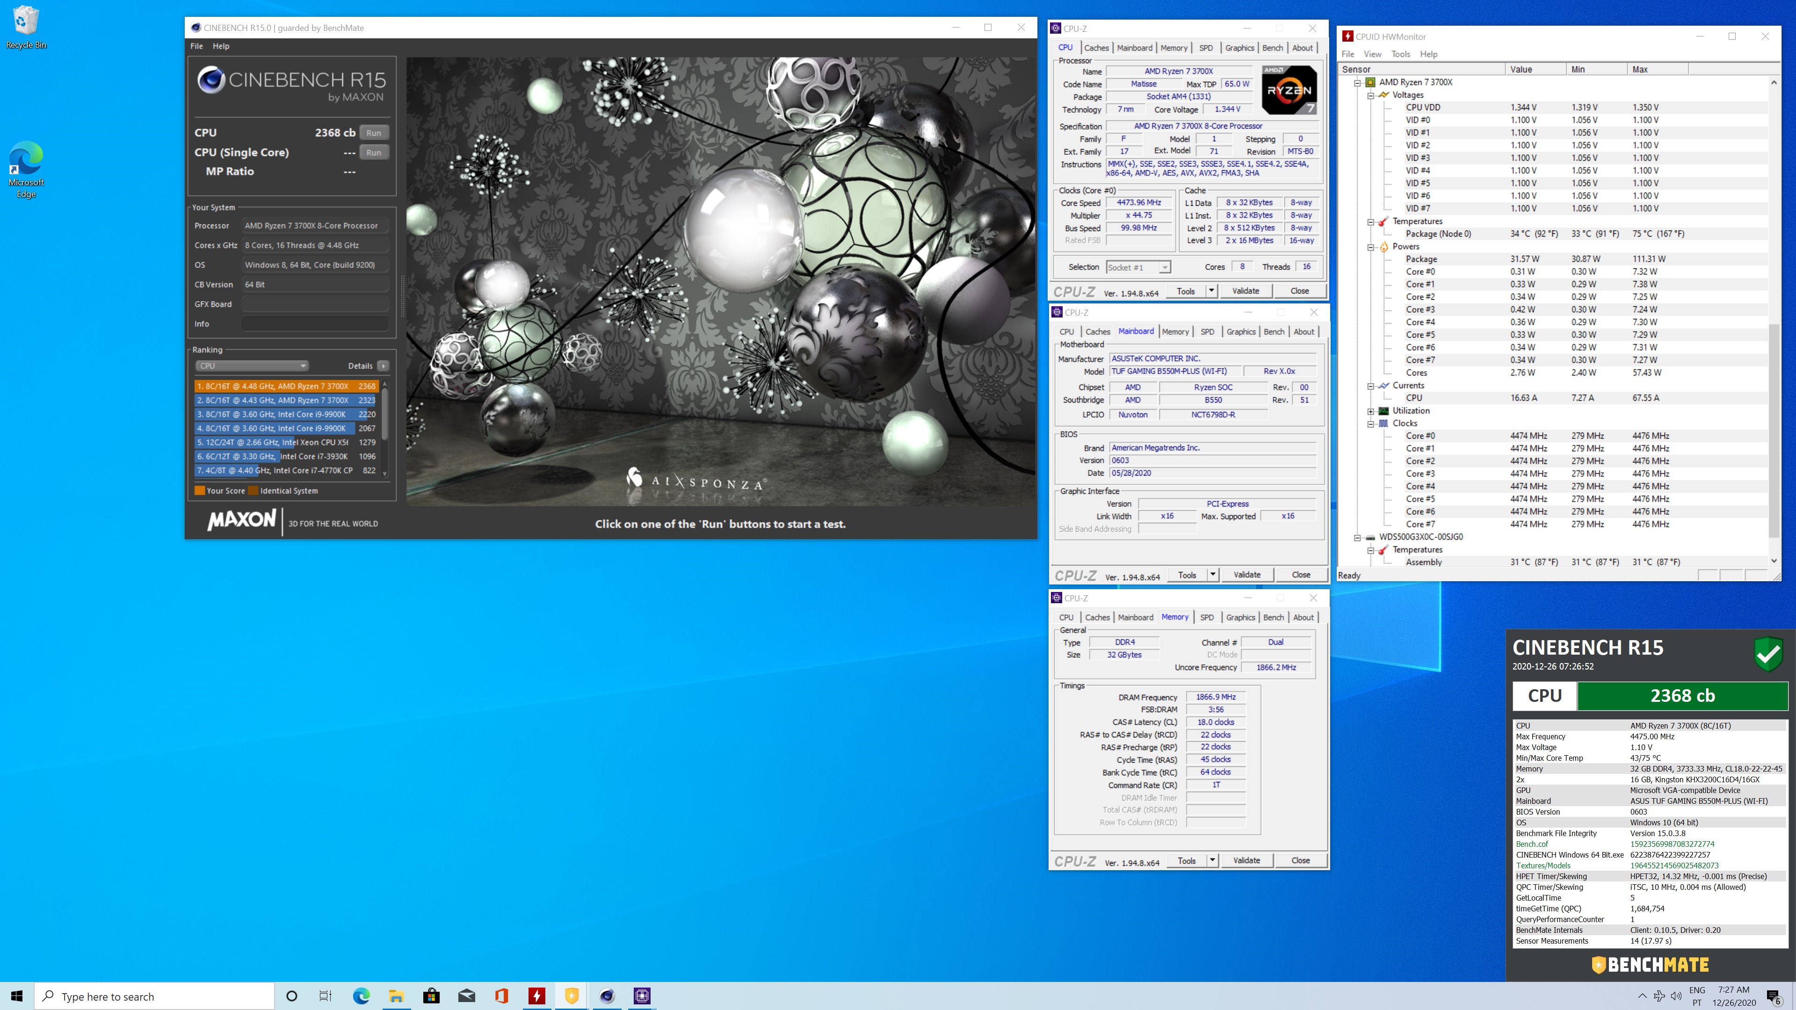This screenshot has height=1010, width=1796.
Task: Click the GFX Board field in Cinebench
Action: pos(314,304)
